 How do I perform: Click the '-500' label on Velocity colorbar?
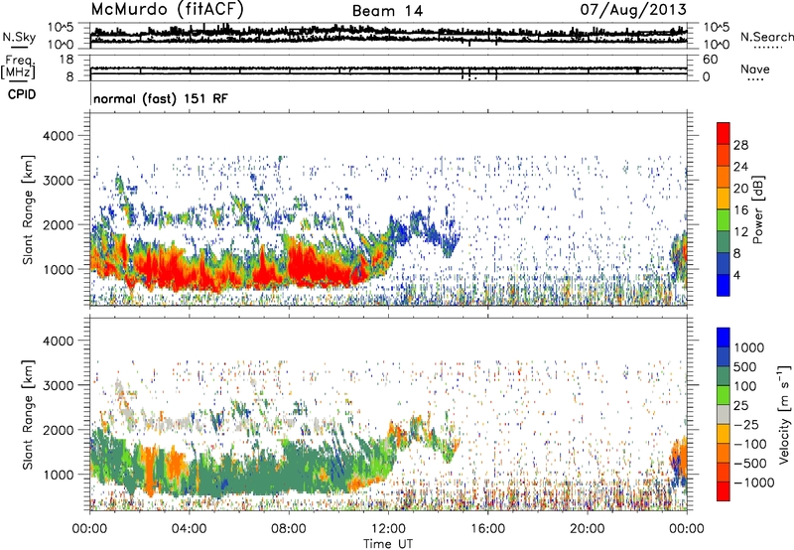[749, 464]
